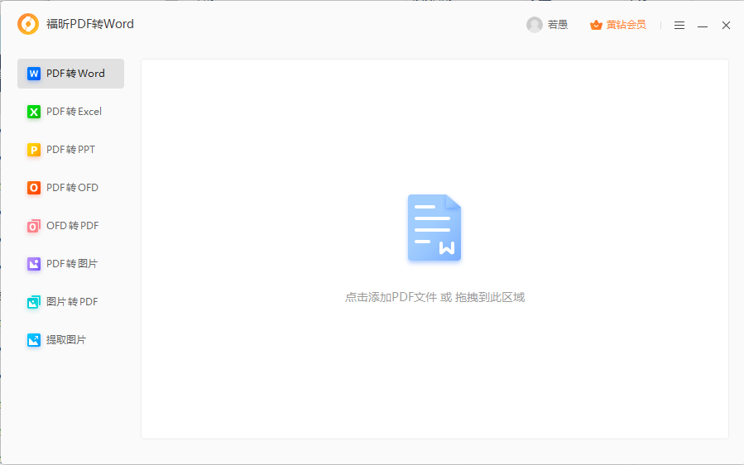Close the Foxit PDF转Word window

pyautogui.click(x=726, y=26)
